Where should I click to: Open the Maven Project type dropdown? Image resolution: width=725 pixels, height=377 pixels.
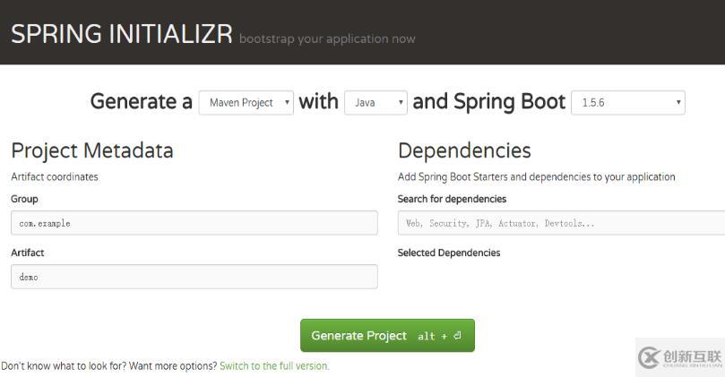click(x=246, y=103)
